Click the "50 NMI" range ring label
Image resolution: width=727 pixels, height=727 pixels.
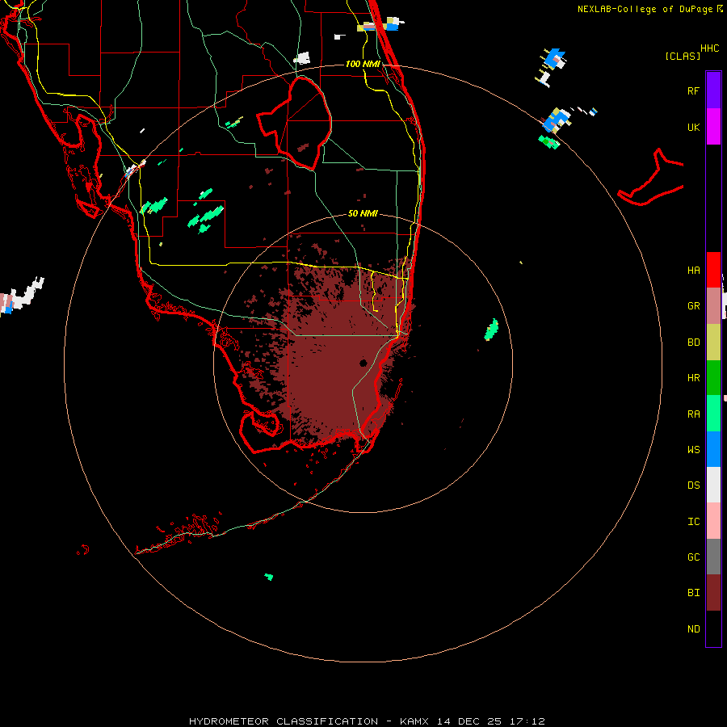coord(363,213)
